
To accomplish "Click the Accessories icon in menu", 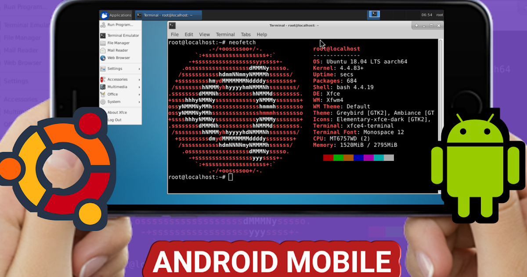I will (x=103, y=80).
